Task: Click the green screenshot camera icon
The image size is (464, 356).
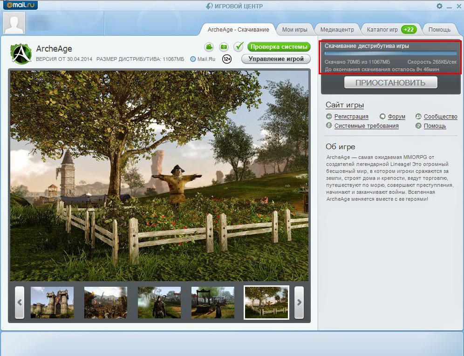Action: [224, 46]
